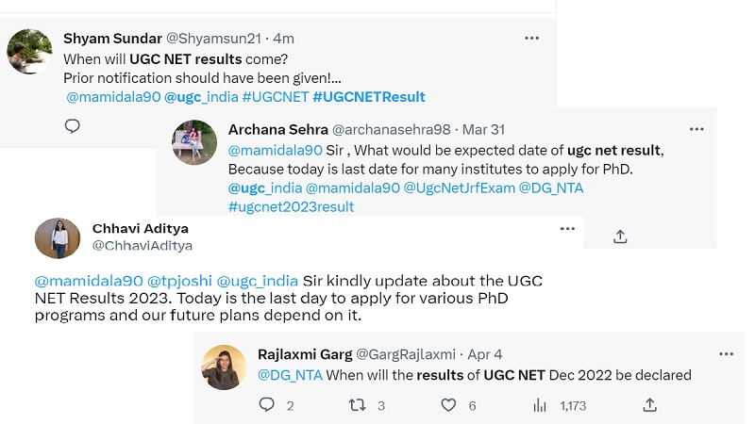Click the #UGCNETResult hashtag

pyautogui.click(x=369, y=97)
